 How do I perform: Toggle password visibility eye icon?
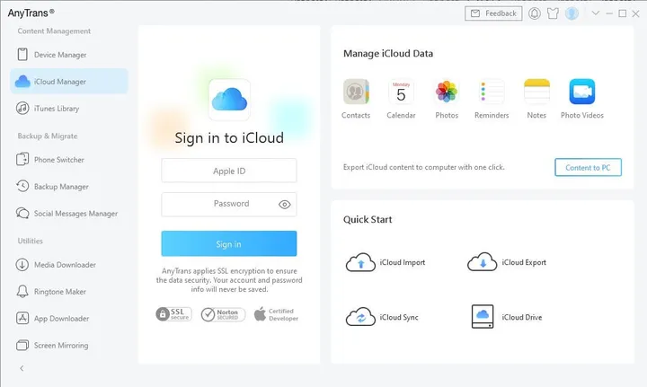tap(284, 205)
